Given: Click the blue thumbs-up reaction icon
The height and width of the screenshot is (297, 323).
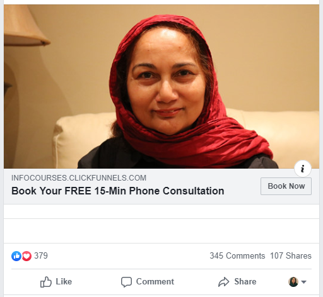Looking at the screenshot, I should [x=16, y=256].
